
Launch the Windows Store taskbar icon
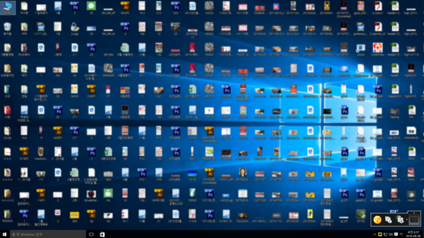click(x=102, y=234)
